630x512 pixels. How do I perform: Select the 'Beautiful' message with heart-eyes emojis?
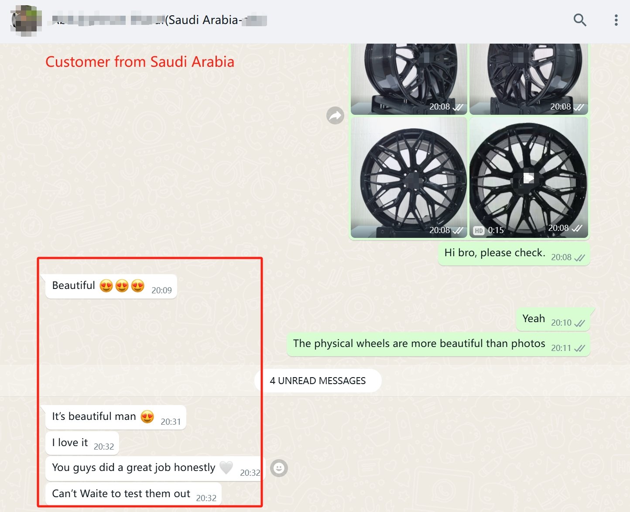pos(111,286)
